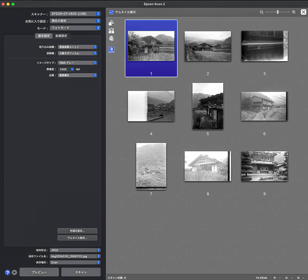Select thumbnail 9 house with pine tree
This screenshot has height=280, width=308.
264,166
